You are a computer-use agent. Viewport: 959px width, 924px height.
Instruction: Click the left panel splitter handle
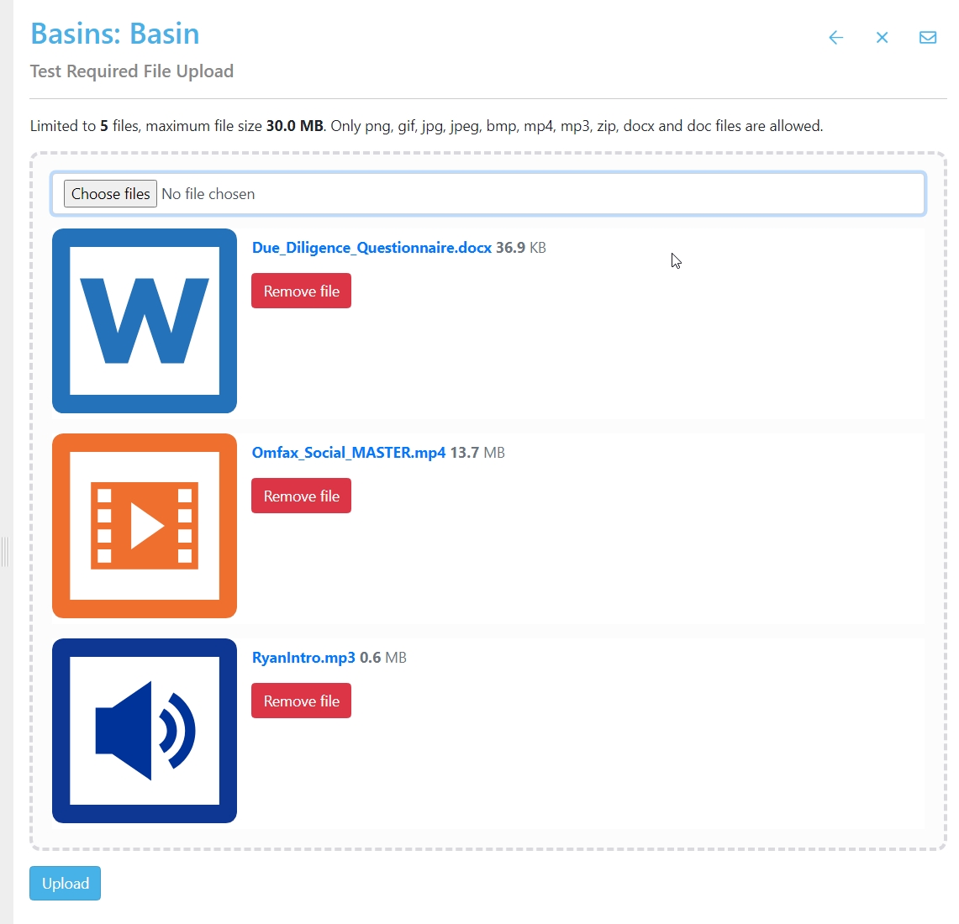[x=5, y=552]
